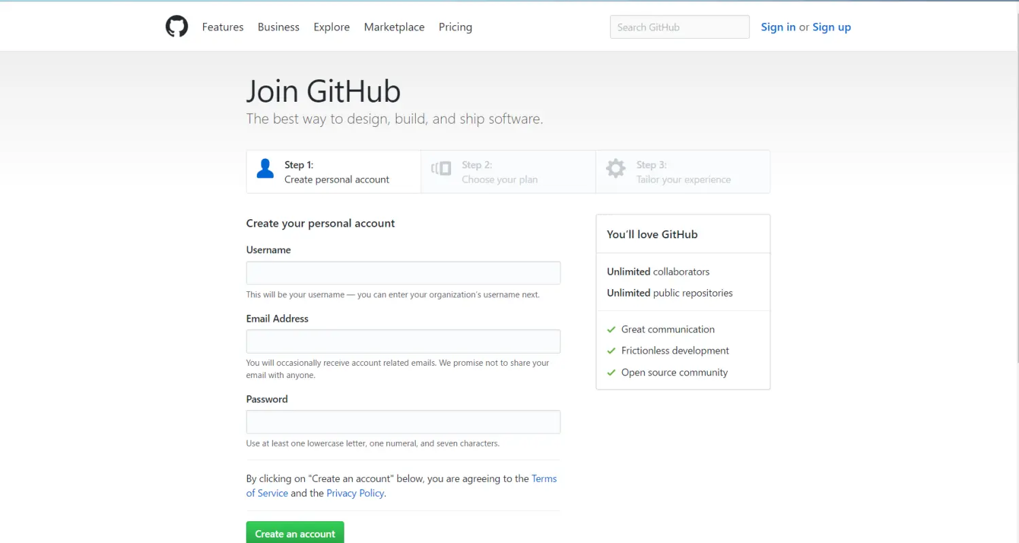Click the Sign up link
The width and height of the screenshot is (1019, 543).
point(832,27)
